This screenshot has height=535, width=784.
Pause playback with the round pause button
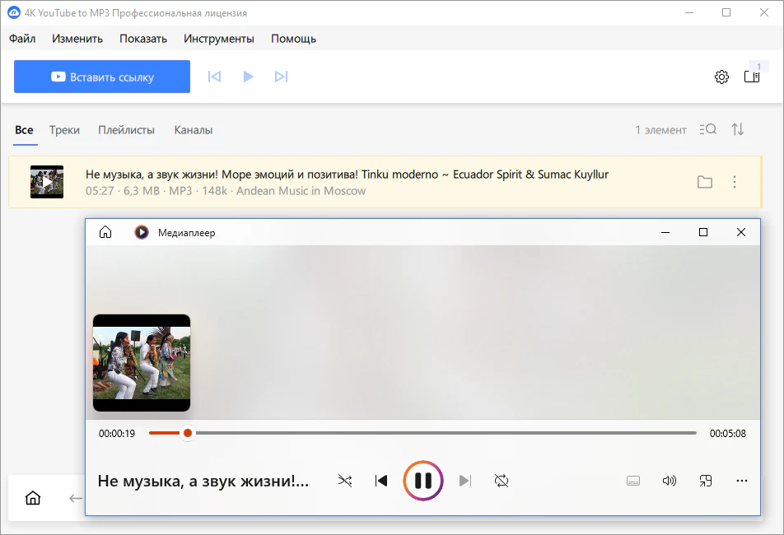423,481
